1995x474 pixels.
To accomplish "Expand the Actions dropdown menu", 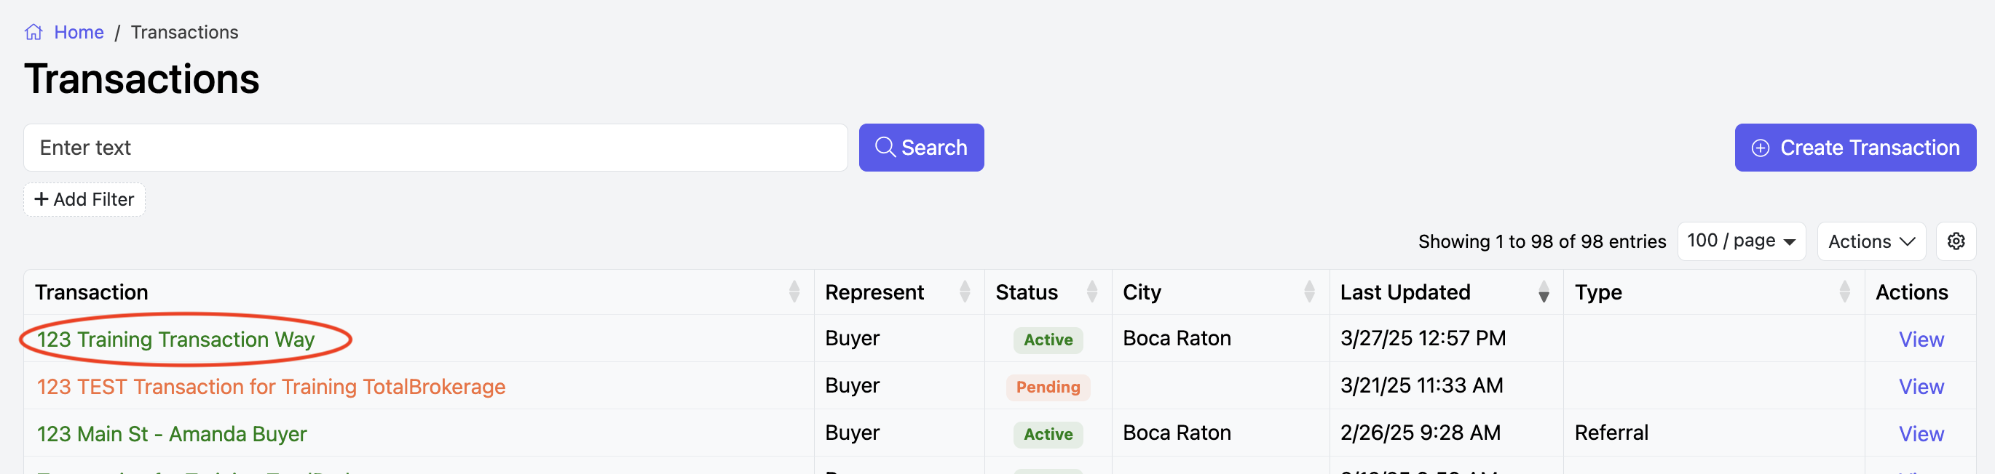I will [x=1870, y=241].
